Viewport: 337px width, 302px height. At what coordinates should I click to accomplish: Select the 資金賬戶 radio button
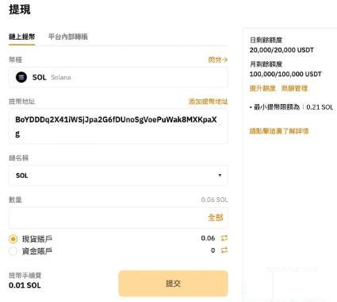coord(13,251)
